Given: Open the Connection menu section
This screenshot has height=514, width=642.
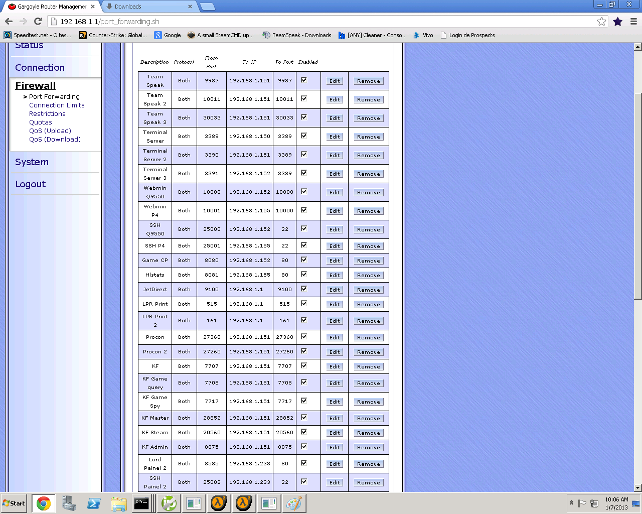Looking at the screenshot, I should 40,68.
